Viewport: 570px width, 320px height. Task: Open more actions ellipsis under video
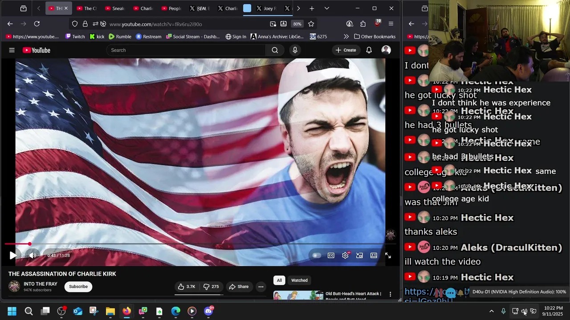[261, 287]
